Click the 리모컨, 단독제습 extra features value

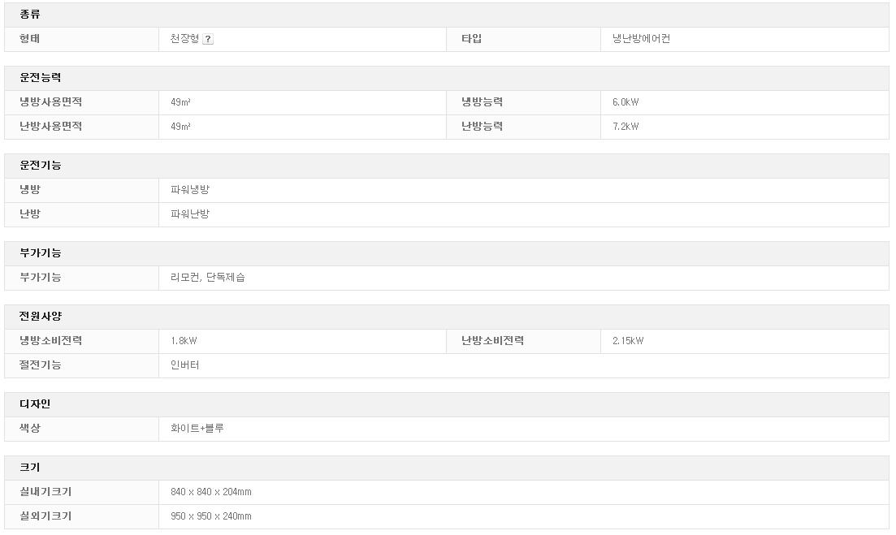coord(208,278)
